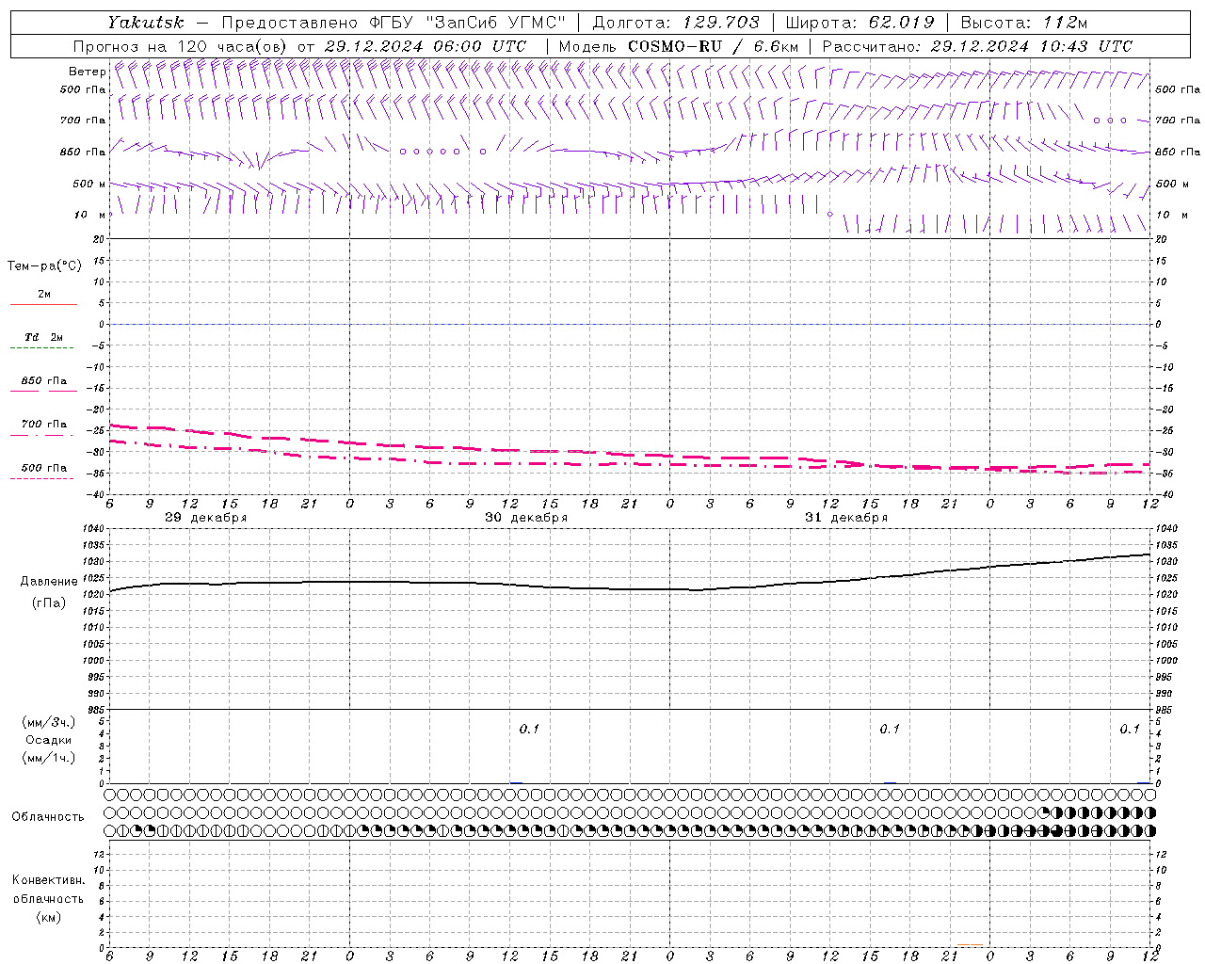Click the Широта: 62.019 value
1205x964 pixels.
[860, 23]
